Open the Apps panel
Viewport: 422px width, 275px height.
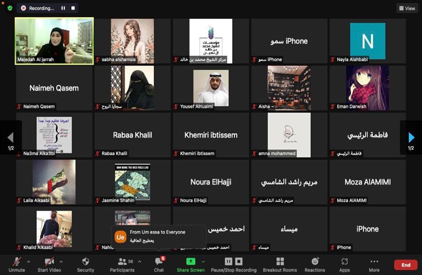(x=344, y=264)
